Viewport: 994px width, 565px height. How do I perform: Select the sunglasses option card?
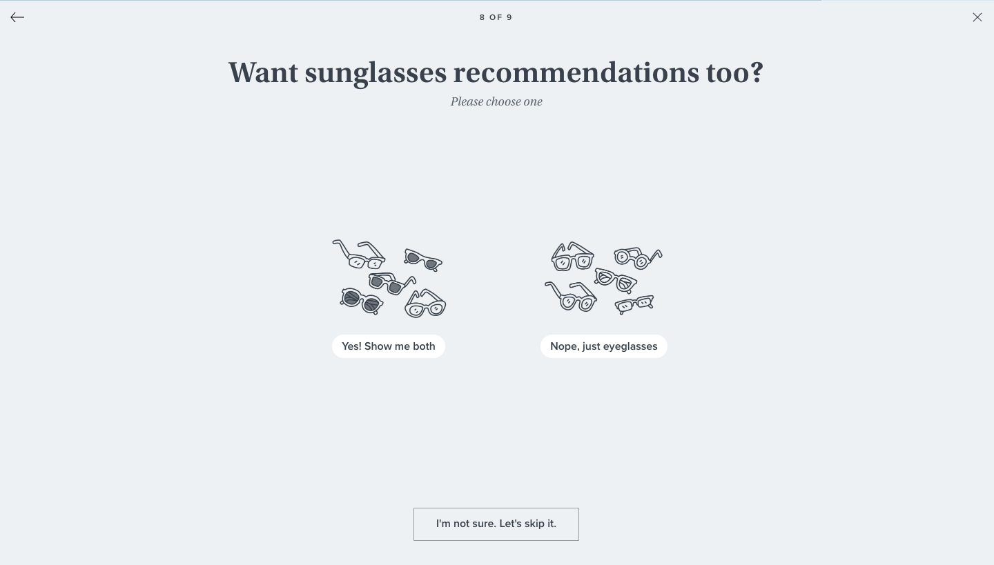click(389, 297)
